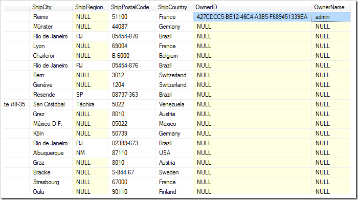
Task: Select the 'Bräcke' city cell
Action: click(51, 172)
